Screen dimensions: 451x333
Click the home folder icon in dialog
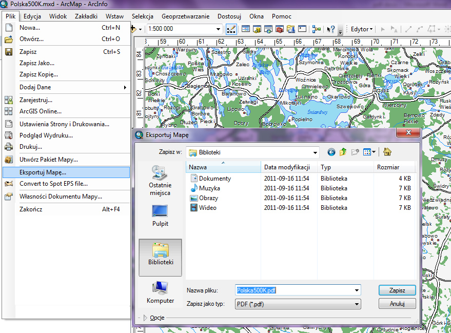[x=387, y=152]
